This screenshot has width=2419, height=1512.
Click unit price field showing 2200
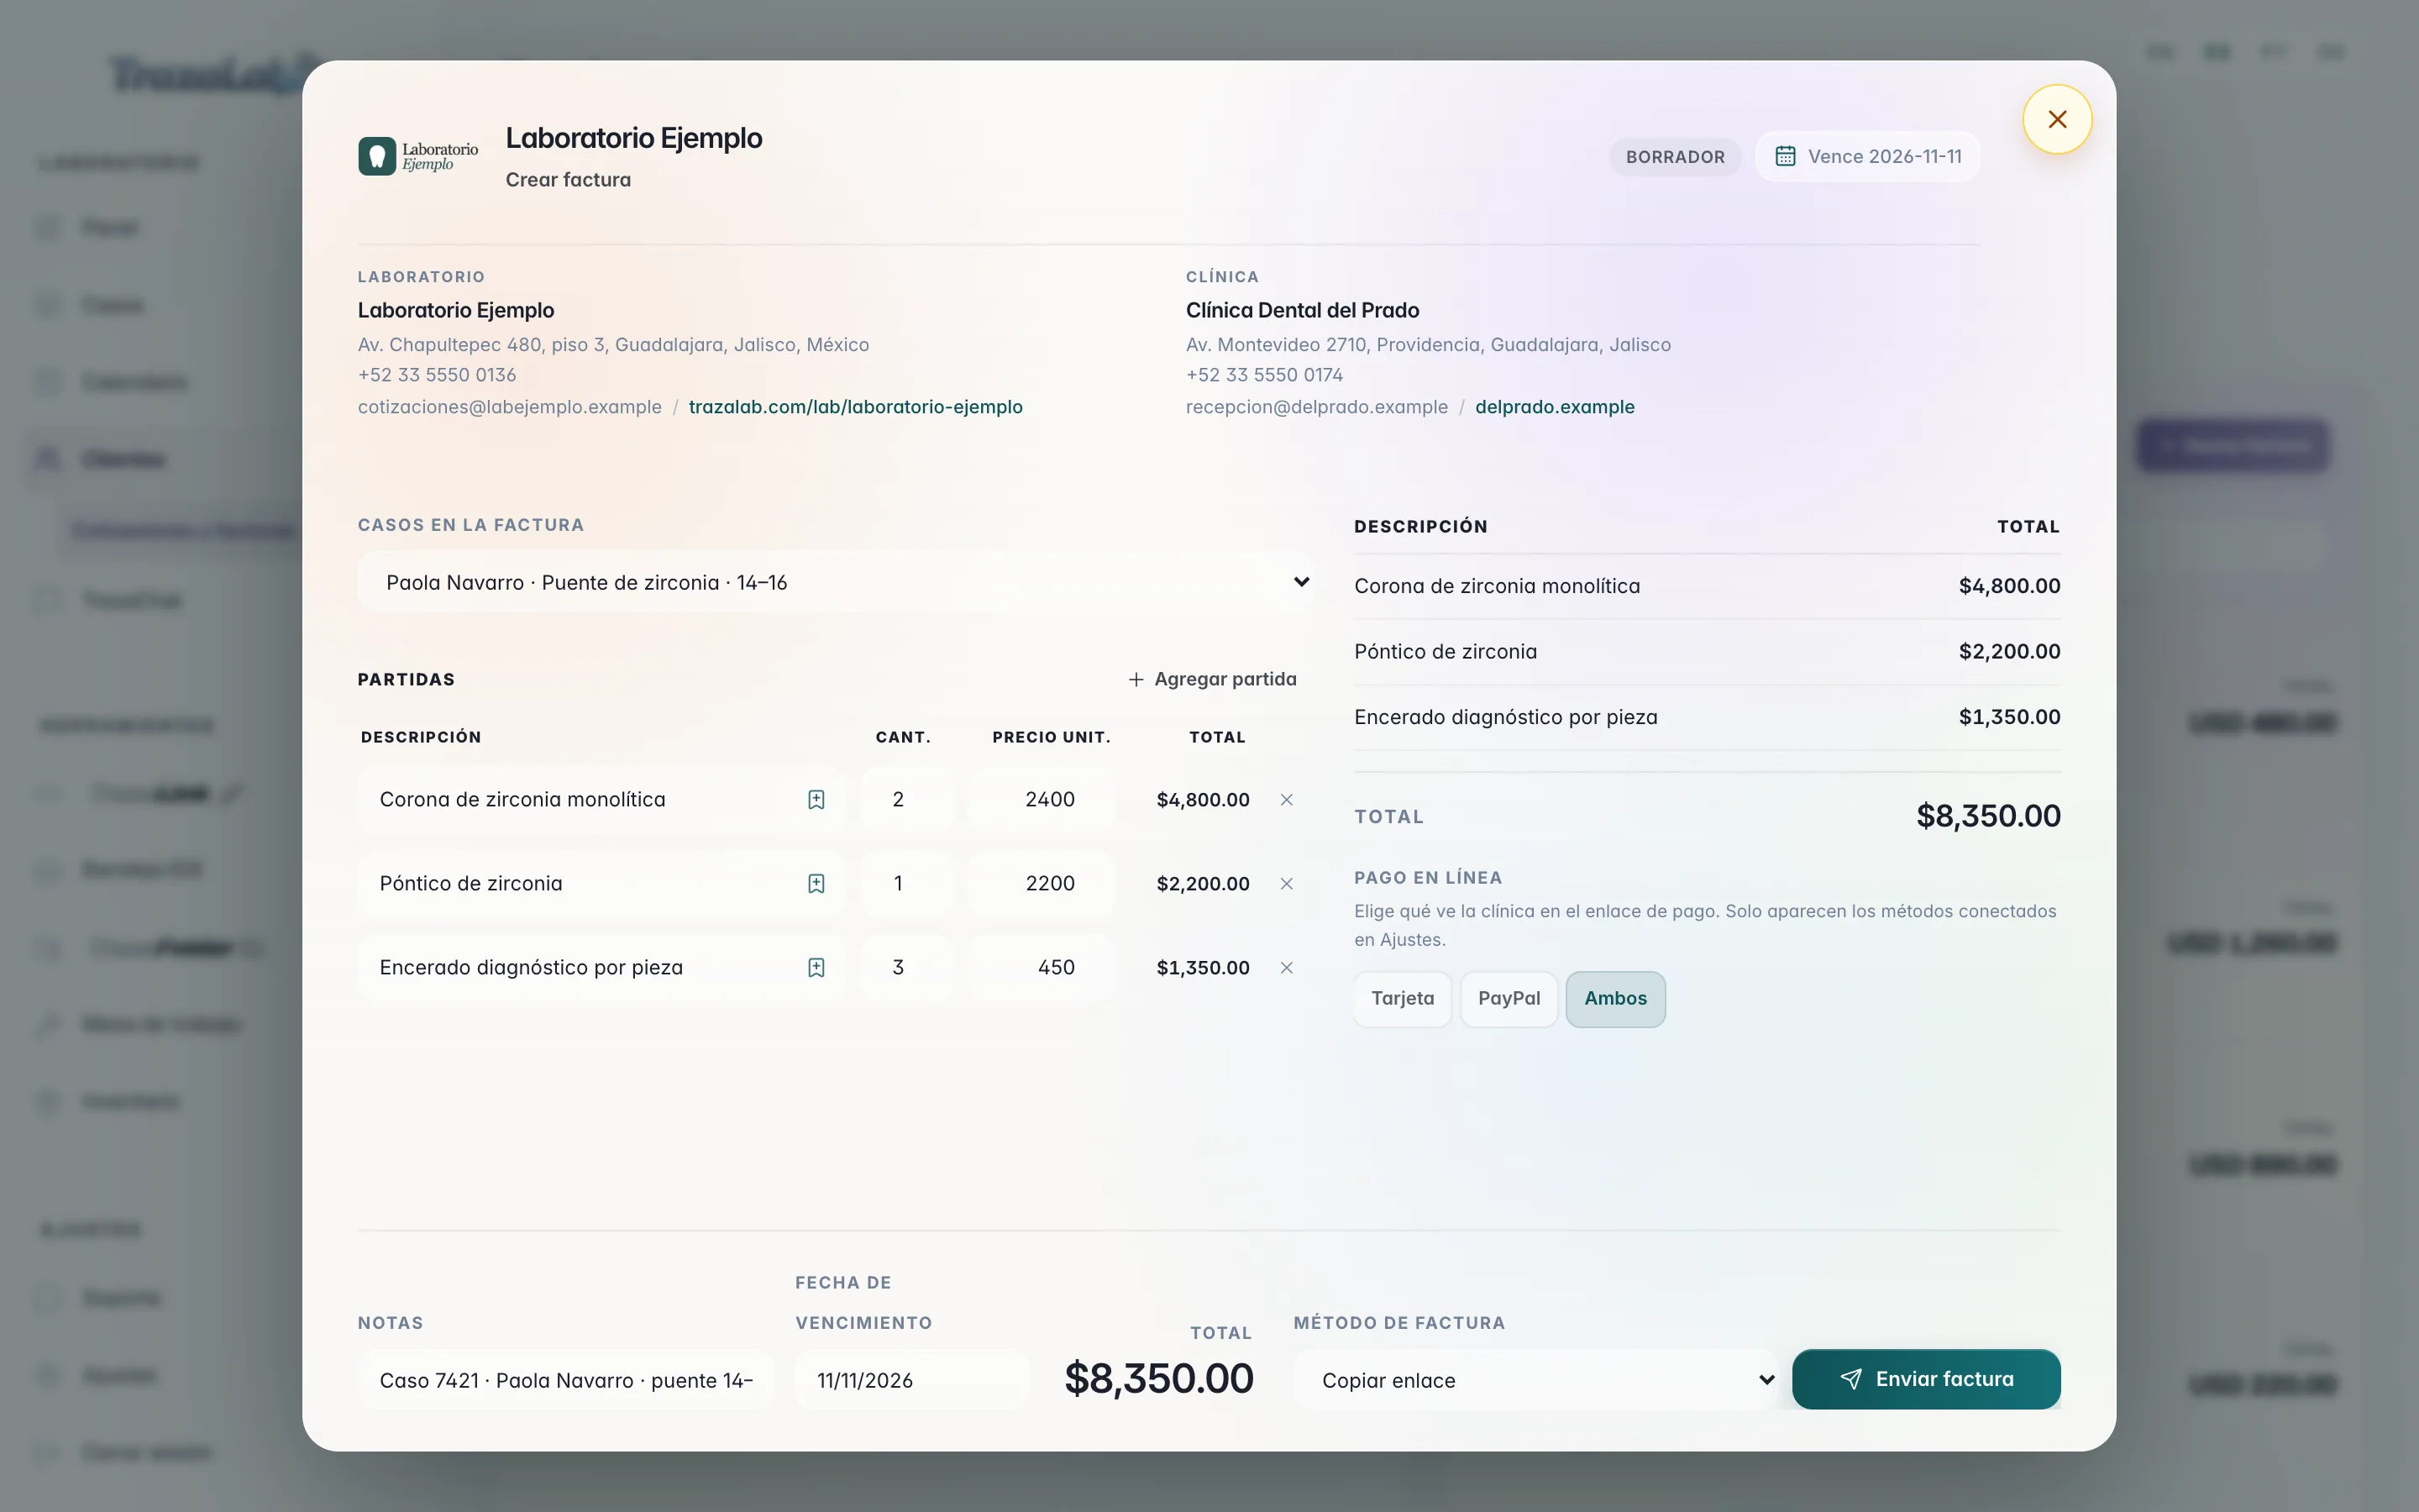[1042, 883]
